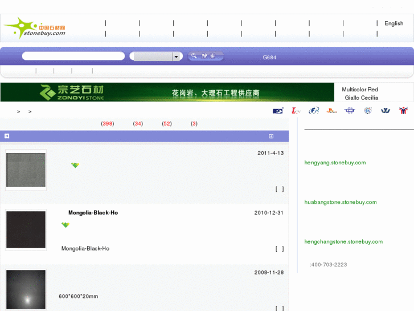This screenshot has width=414, height=311.
Task: Switch to English language
Action: [x=393, y=23]
